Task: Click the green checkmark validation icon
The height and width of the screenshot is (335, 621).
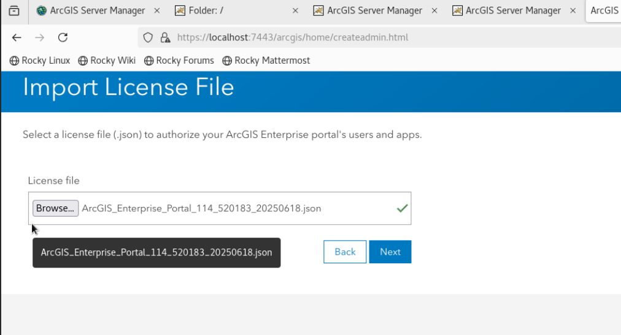Action: pos(402,208)
